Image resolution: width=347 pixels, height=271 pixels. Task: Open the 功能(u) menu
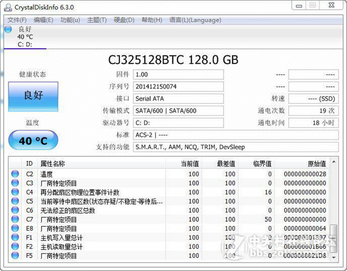pos(70,20)
